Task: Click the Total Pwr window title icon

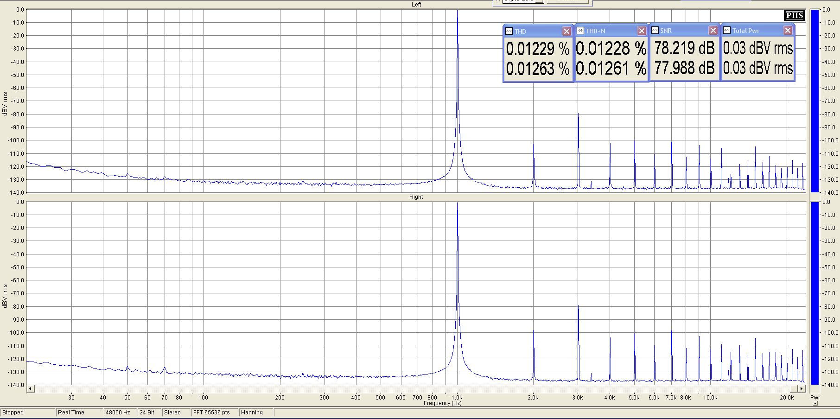Action: (727, 31)
